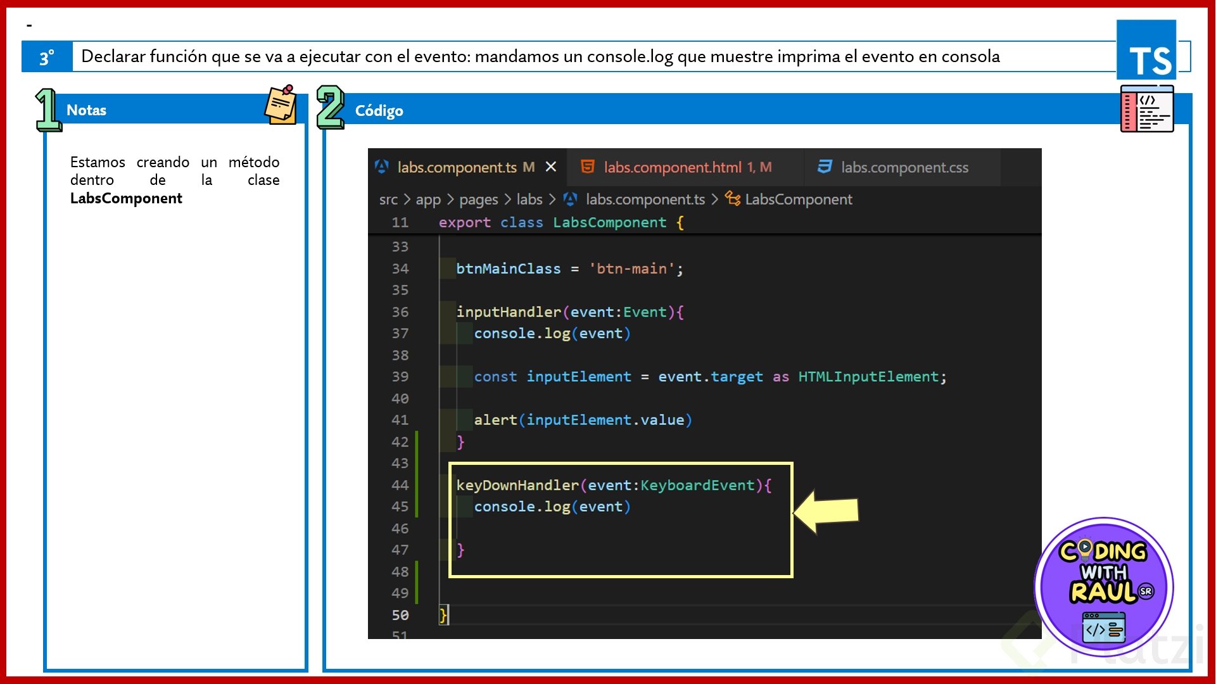The width and height of the screenshot is (1216, 684).
Task: Click the LabsComponent class symbol icon in breadcrumb
Action: (x=732, y=199)
